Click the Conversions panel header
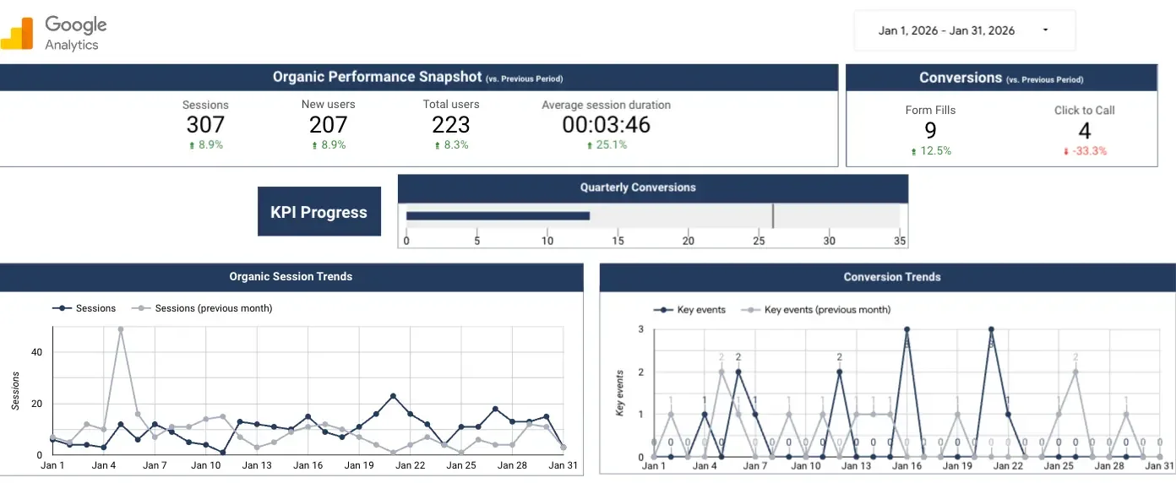Viewport: 1176px width, 483px height. [1001, 78]
